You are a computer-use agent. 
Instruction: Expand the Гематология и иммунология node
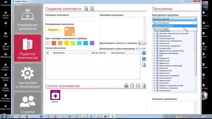[x=154, y=41]
